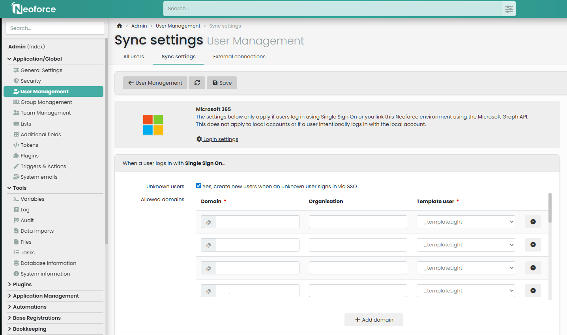The image size is (567, 335).
Task: Switch to External connections tab
Action: 239,56
